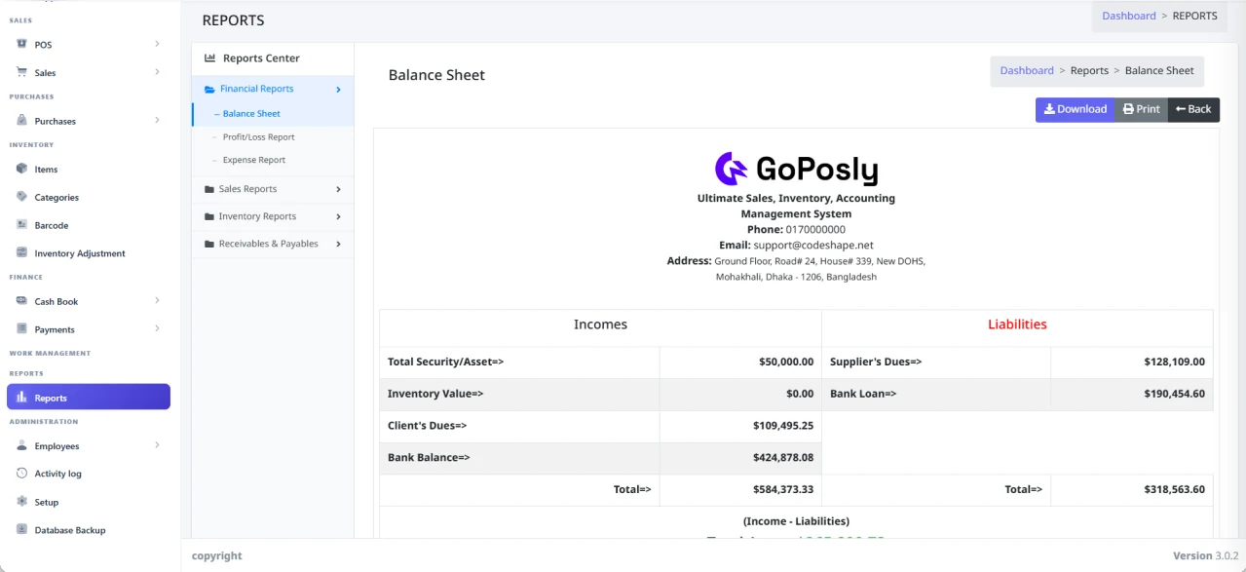The image size is (1246, 572).
Task: Click the Barcode icon in sidebar
Action: [21, 225]
